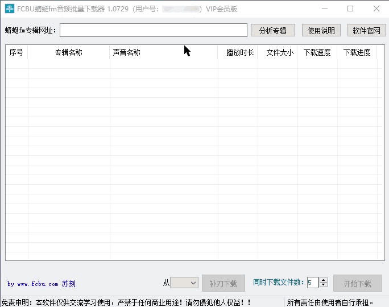
Task: Click the 分析专辑 button
Action: 273,31
